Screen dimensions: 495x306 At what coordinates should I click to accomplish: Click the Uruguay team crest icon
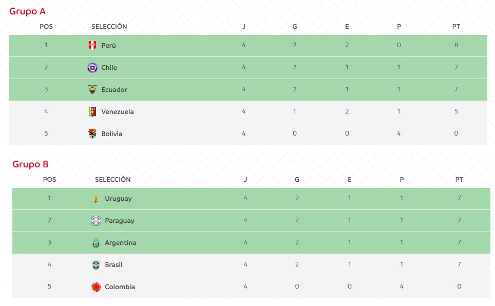96,199
